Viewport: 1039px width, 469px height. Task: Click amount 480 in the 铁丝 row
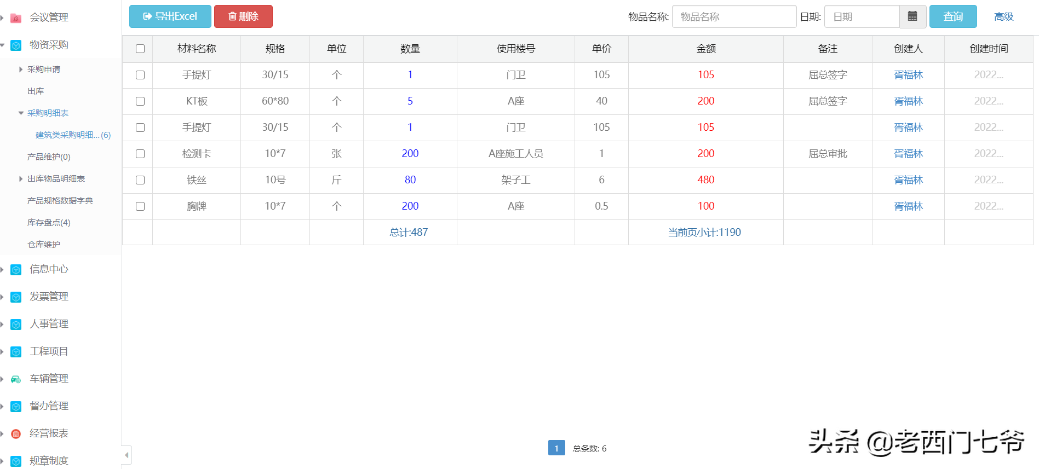706,180
